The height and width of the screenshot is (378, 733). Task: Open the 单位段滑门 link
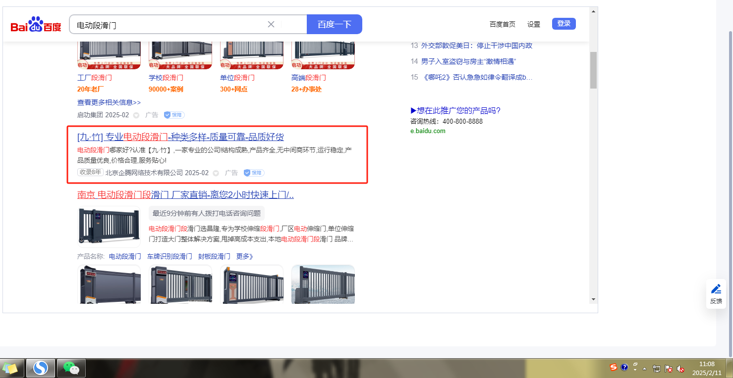click(x=237, y=78)
